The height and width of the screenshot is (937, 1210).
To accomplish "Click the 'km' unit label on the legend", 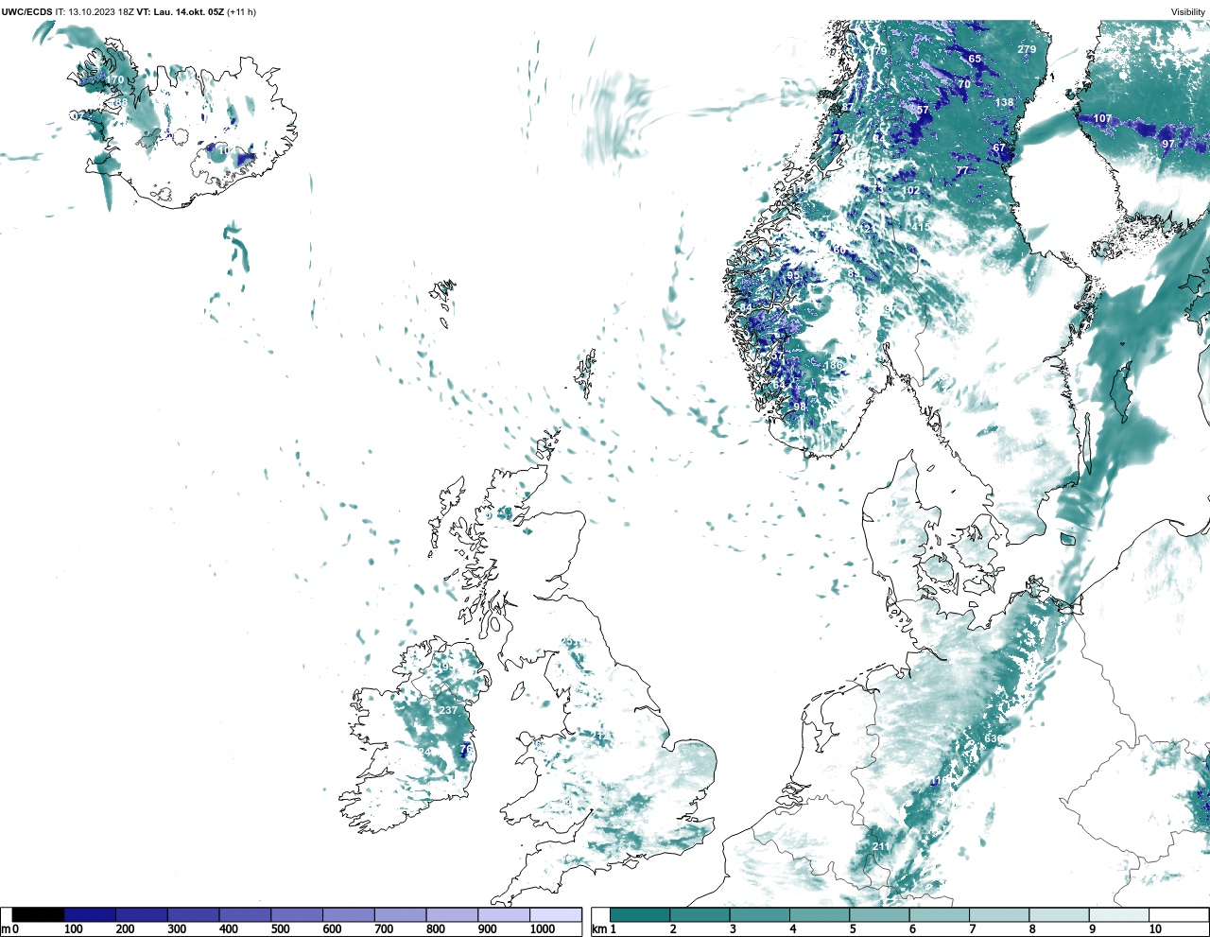I will (598, 929).
